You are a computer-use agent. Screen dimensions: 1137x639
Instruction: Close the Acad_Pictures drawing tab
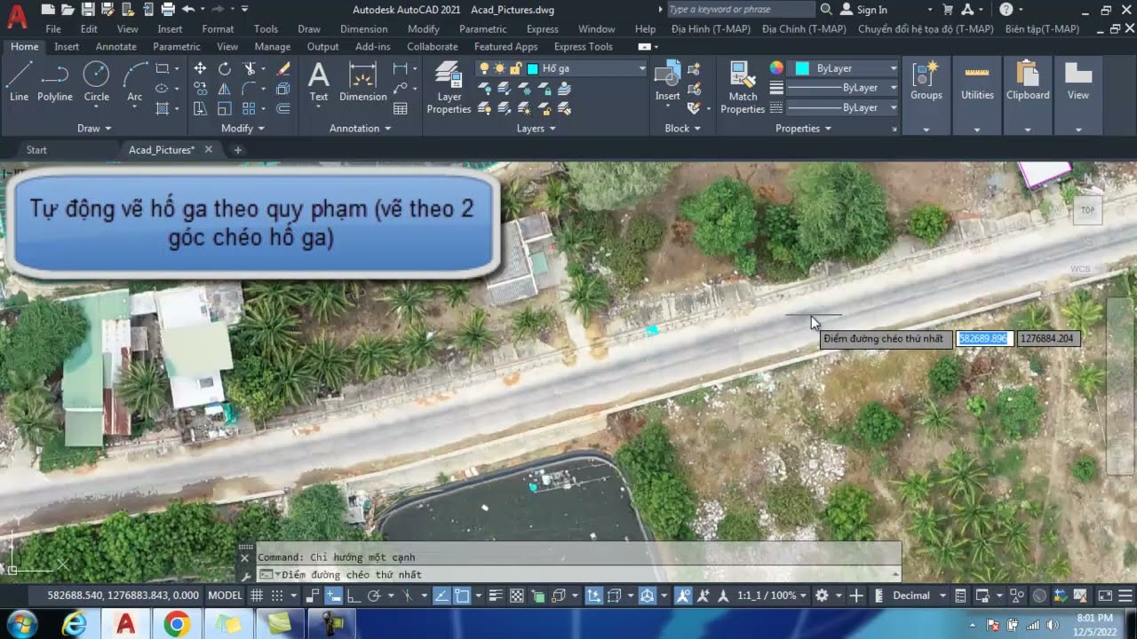coord(209,149)
